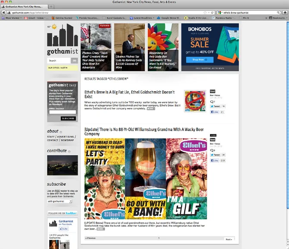Click the RSS link in subscribe text
The width and height of the screenshot is (289, 249).
pyautogui.click(x=57, y=191)
